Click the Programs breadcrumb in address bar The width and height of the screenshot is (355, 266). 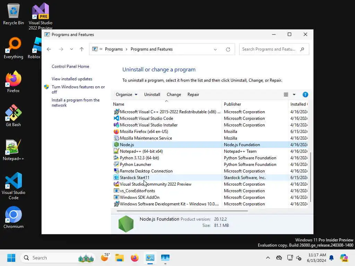(x=114, y=49)
